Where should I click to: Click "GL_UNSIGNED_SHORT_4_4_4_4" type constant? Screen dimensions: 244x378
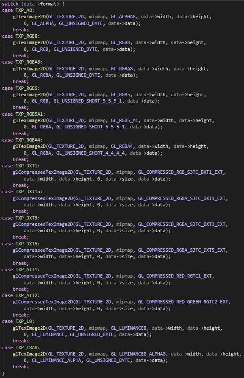pos(90,153)
